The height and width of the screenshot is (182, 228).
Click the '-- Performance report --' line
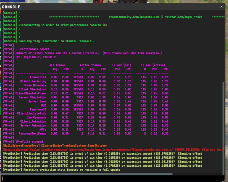[28, 49]
